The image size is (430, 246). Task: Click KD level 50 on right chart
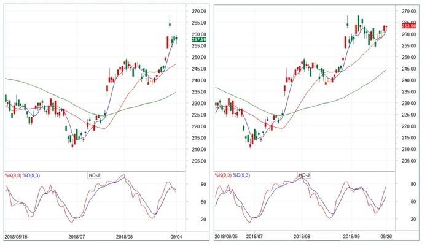pyautogui.click(x=413, y=202)
